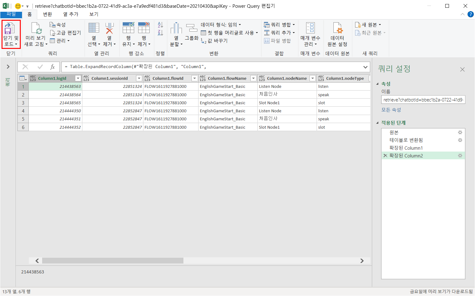Open 새 원본 (New Source) dropdown
This screenshot has height=296, width=475.
368,25
